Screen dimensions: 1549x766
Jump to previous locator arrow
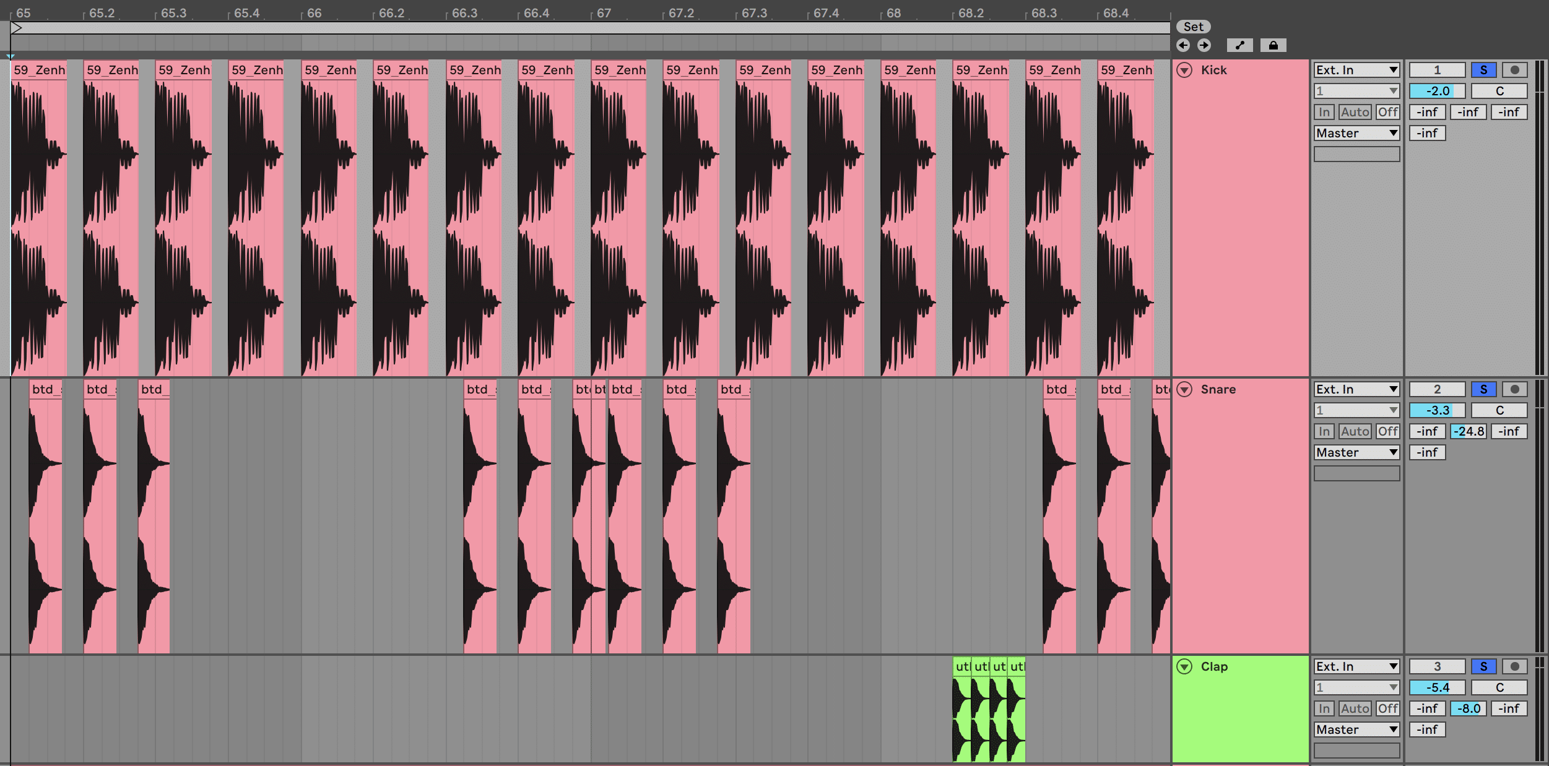click(x=1183, y=45)
